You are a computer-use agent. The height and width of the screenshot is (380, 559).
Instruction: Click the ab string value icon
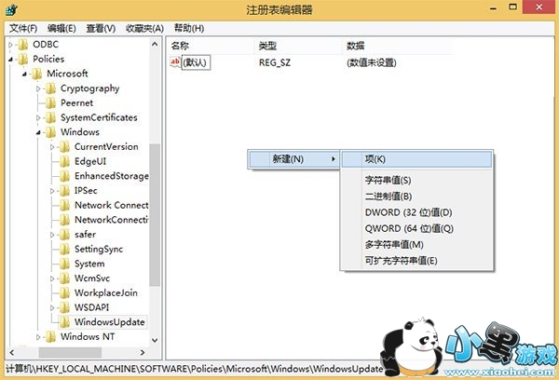pos(175,62)
